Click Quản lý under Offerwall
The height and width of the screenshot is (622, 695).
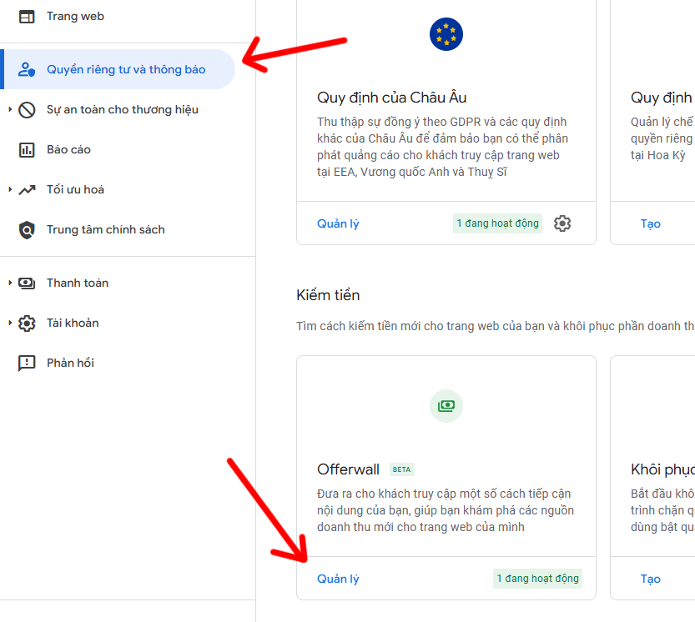click(x=338, y=579)
